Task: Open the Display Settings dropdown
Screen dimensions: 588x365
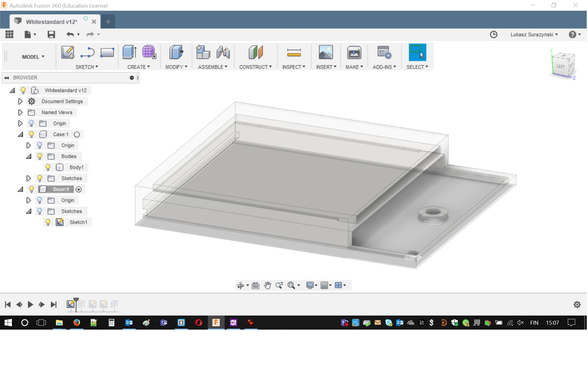Action: 312,286
